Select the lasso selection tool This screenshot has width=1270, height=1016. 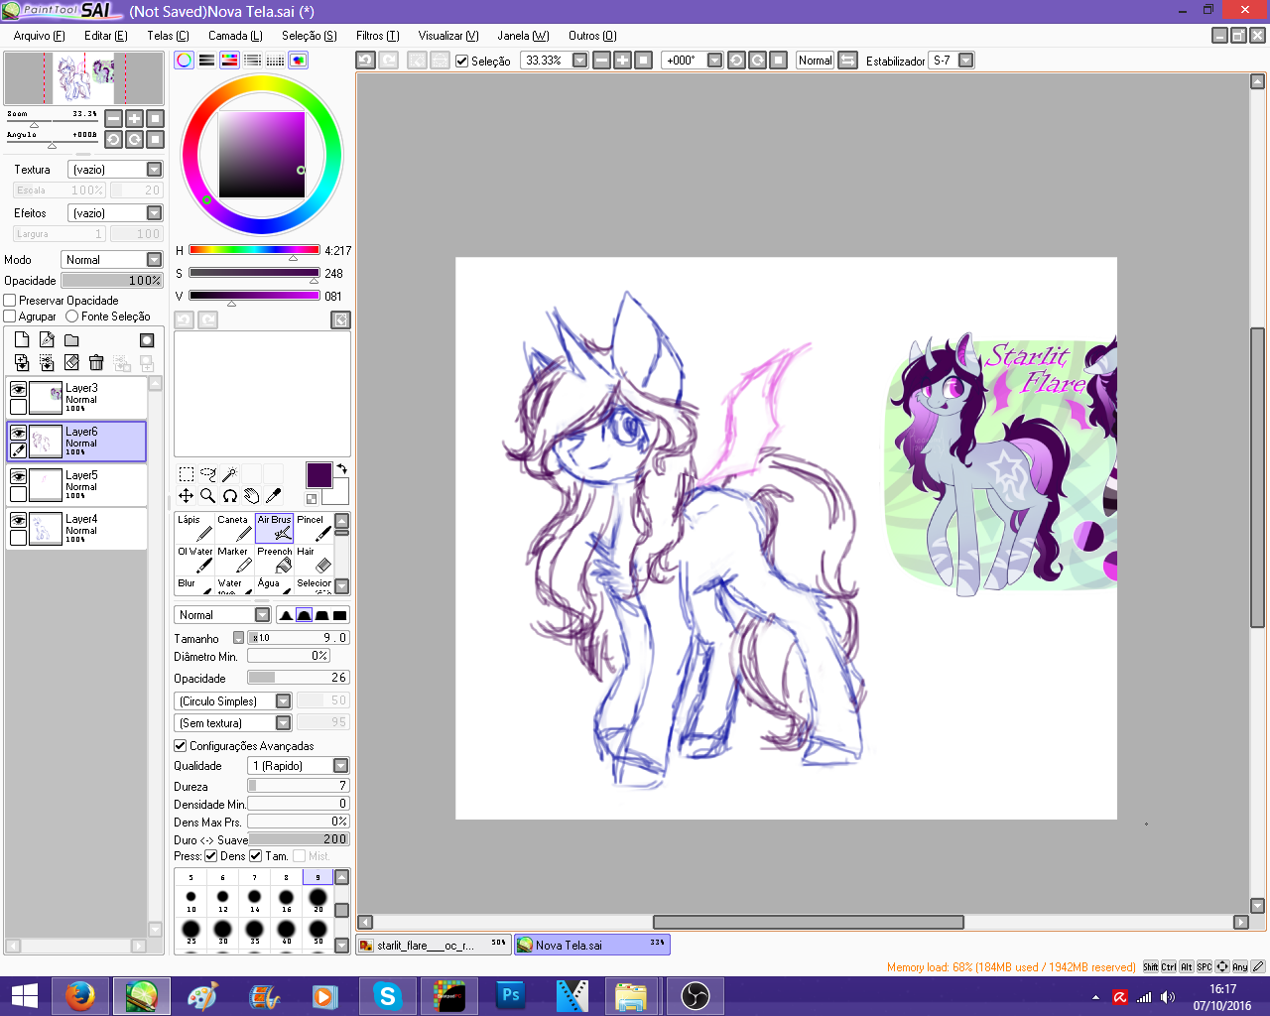pos(208,474)
